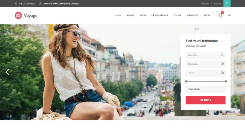This screenshot has height=133, width=245.
Task: Open the Month picker field
Action: tap(205, 73)
